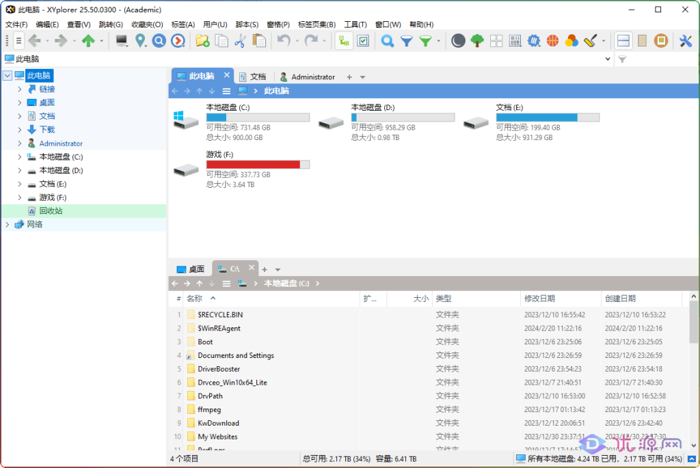Screen dimensions: 700x468
Task: Toggle the orange square preview pane button
Action: 661,41
